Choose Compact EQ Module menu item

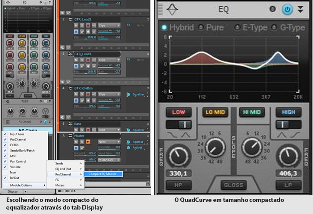coord(103,174)
